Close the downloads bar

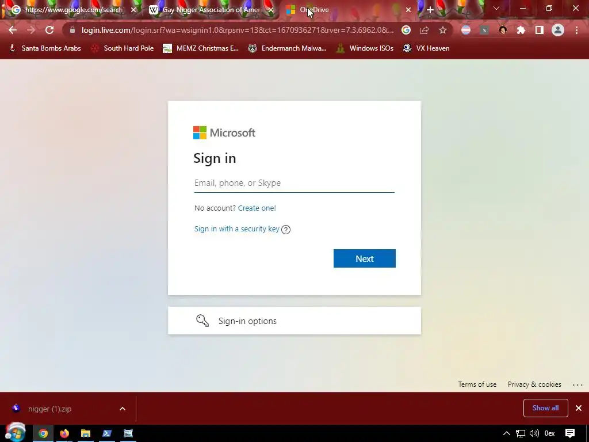[579, 408]
